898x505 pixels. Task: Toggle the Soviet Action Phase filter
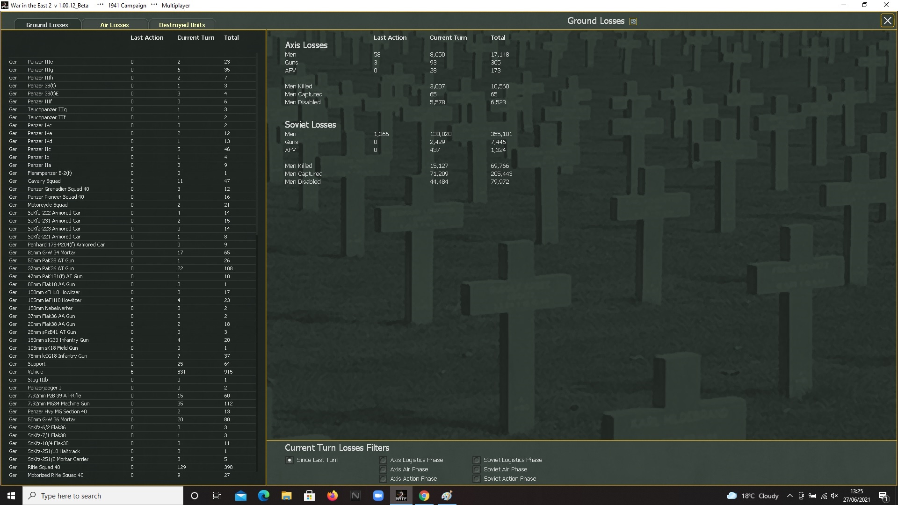click(477, 479)
